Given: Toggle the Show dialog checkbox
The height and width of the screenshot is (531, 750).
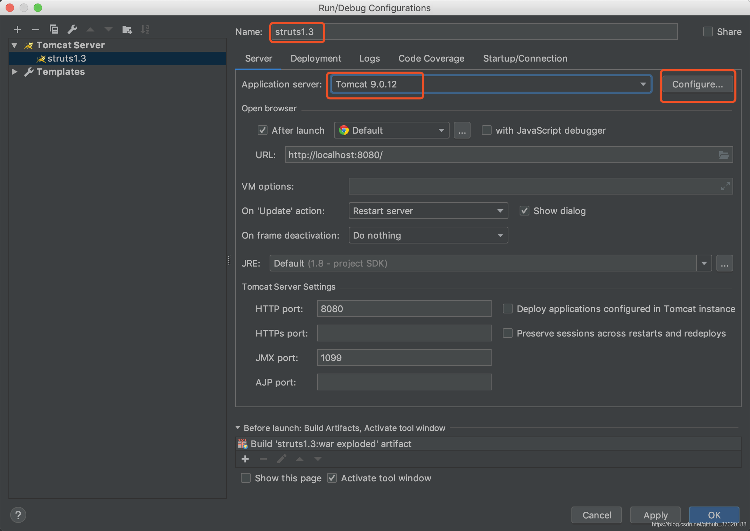Looking at the screenshot, I should click(524, 211).
